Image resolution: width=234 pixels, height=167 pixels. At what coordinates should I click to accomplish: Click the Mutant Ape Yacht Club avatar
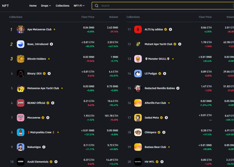click(x=138, y=44)
